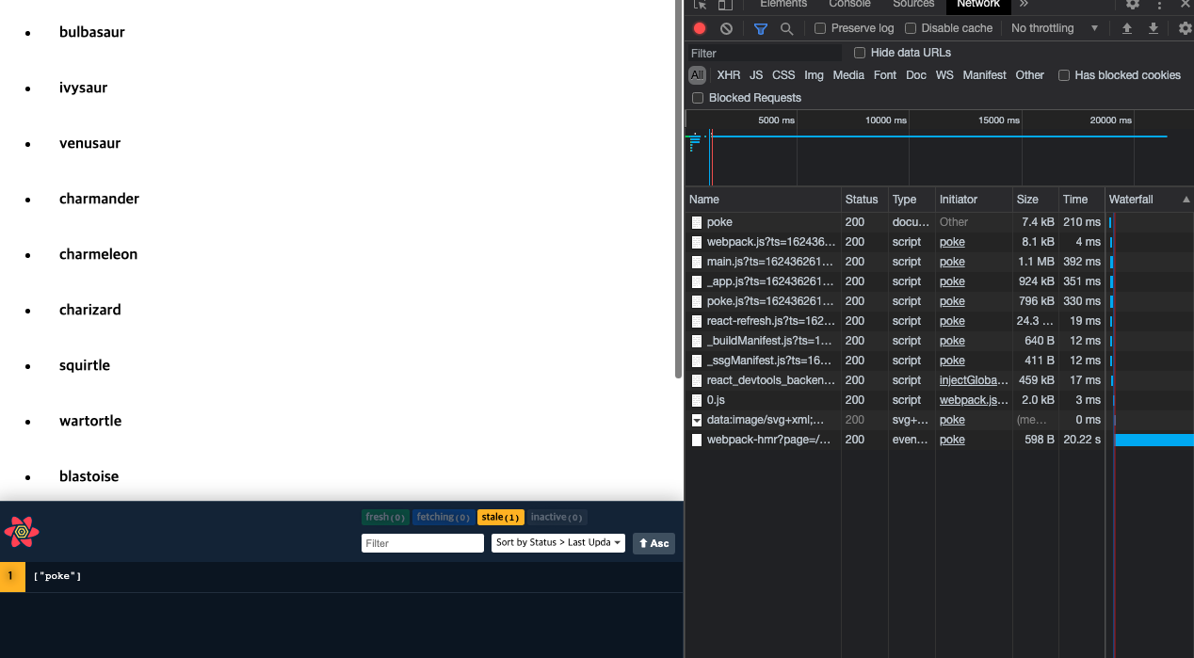Select the react-refresh.js request row
Screen dimensions: 1194x658
point(940,321)
